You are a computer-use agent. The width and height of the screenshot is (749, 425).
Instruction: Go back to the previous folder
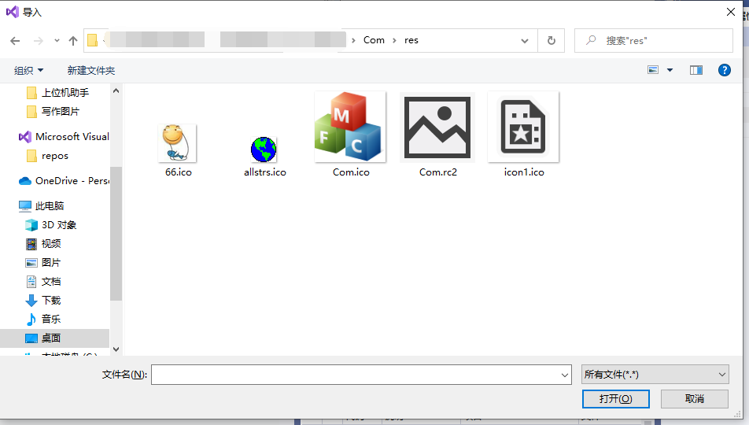15,41
